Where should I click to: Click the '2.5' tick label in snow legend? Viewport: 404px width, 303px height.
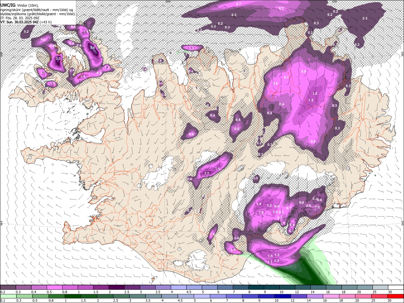(x=127, y=292)
